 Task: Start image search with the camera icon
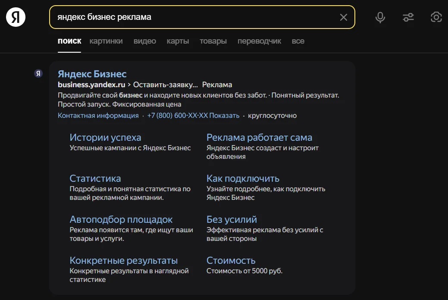[436, 17]
